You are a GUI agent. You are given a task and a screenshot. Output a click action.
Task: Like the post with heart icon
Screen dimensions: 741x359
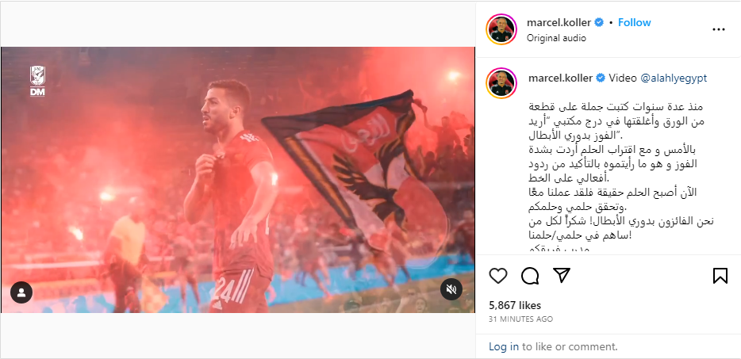click(x=497, y=275)
